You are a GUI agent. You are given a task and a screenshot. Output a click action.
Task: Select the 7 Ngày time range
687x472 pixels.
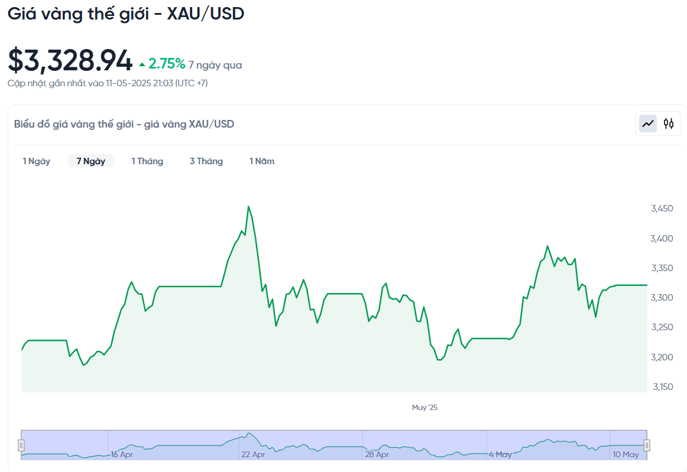[90, 161]
